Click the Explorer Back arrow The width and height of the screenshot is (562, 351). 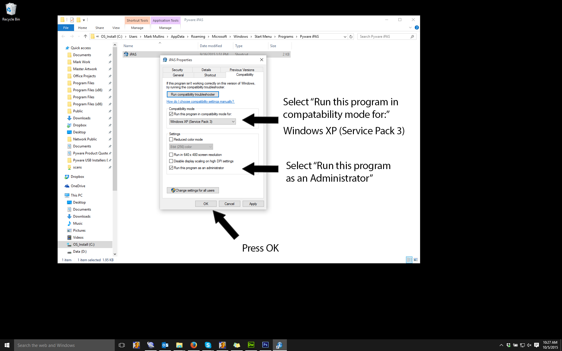coord(64,36)
